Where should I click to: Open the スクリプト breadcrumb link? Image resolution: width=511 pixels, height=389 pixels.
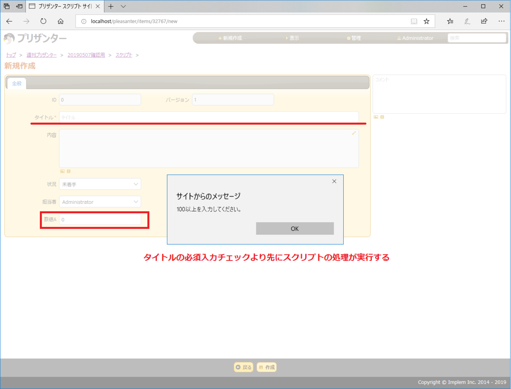tap(123, 54)
